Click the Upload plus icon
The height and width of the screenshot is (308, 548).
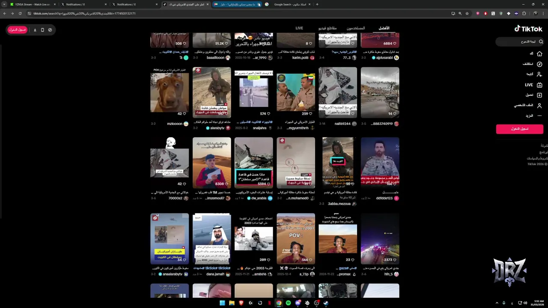(x=539, y=95)
